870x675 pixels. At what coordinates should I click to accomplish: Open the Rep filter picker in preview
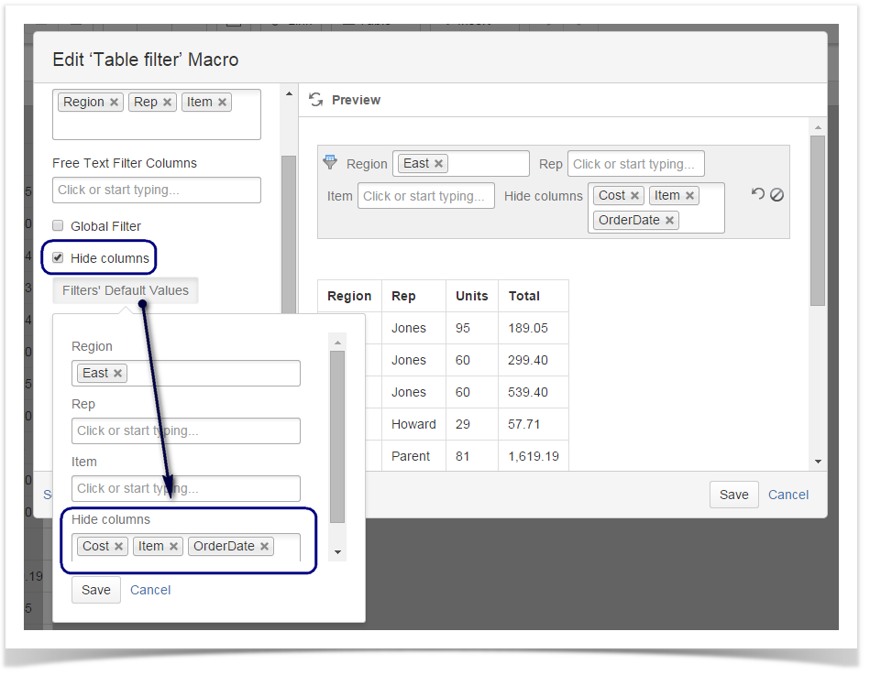point(636,163)
